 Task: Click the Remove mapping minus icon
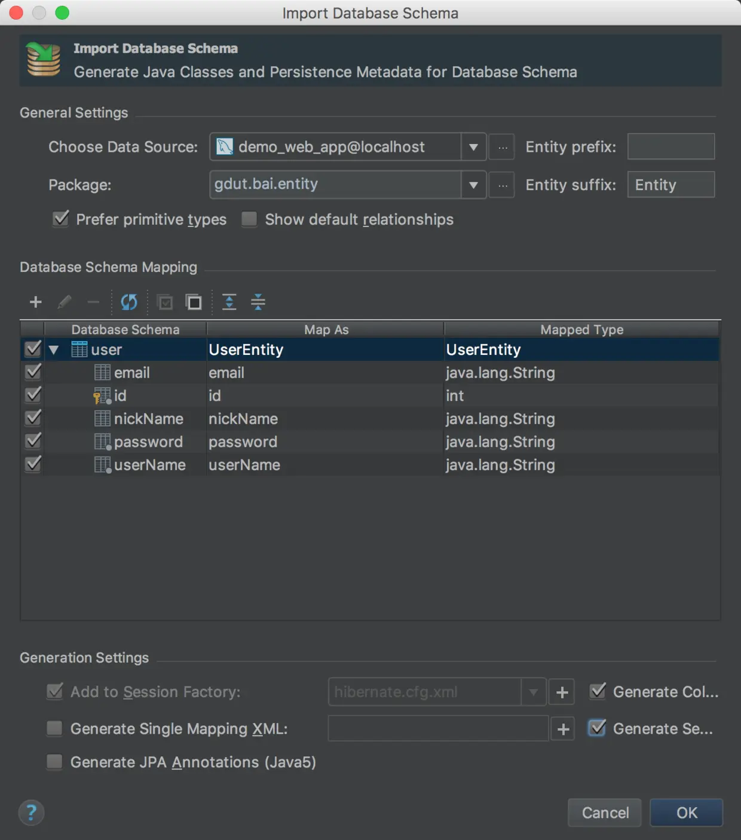pos(93,302)
